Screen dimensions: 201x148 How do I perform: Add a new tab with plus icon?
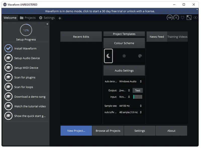click(x=60, y=18)
